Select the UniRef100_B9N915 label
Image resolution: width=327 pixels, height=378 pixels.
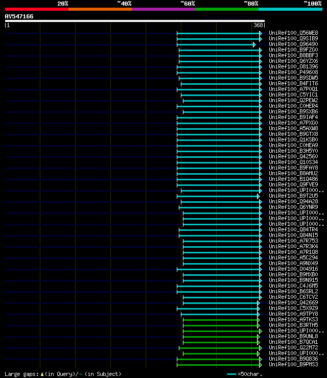(293, 280)
